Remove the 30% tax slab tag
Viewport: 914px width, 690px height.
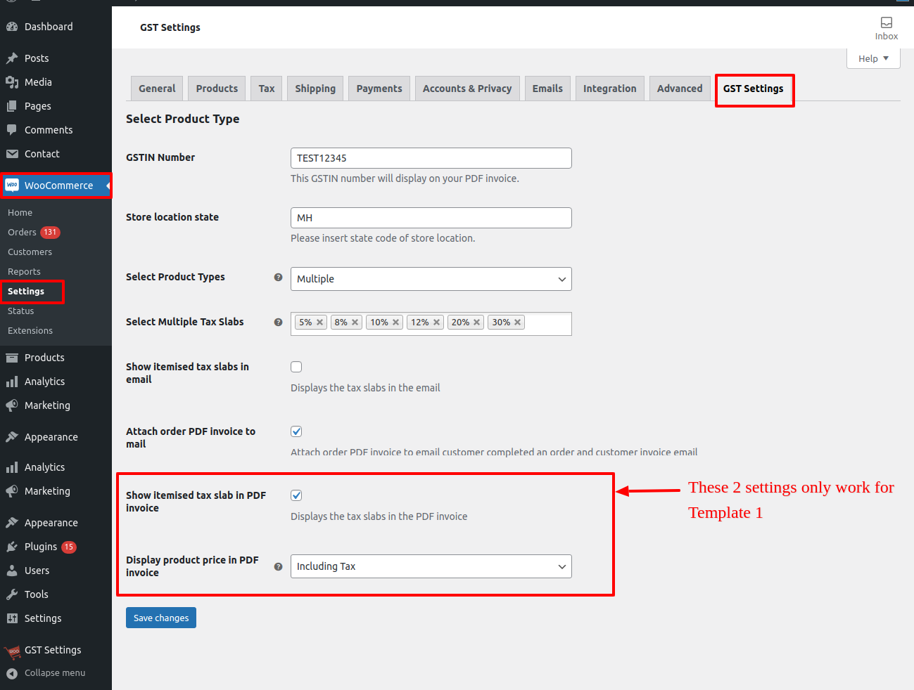click(x=518, y=323)
